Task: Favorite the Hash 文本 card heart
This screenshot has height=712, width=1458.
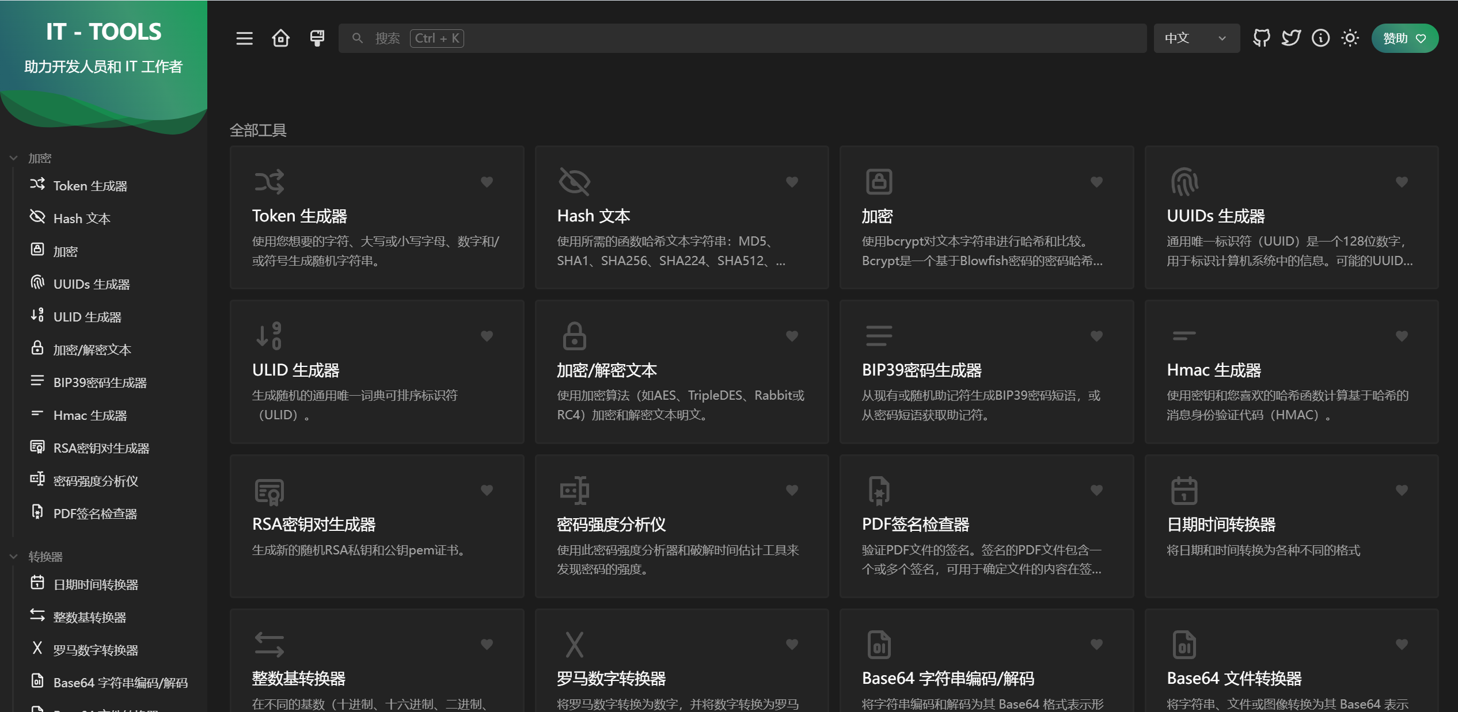Action: coord(792,182)
